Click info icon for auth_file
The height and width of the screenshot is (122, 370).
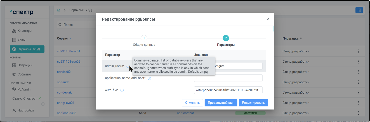coord(122,90)
